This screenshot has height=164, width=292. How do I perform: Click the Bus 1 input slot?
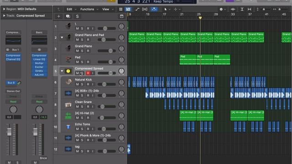pyautogui.click(x=16, y=50)
